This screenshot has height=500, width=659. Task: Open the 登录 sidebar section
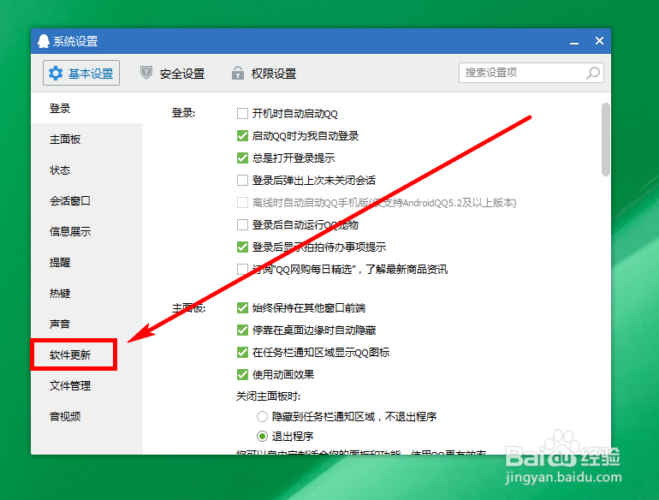87,109
